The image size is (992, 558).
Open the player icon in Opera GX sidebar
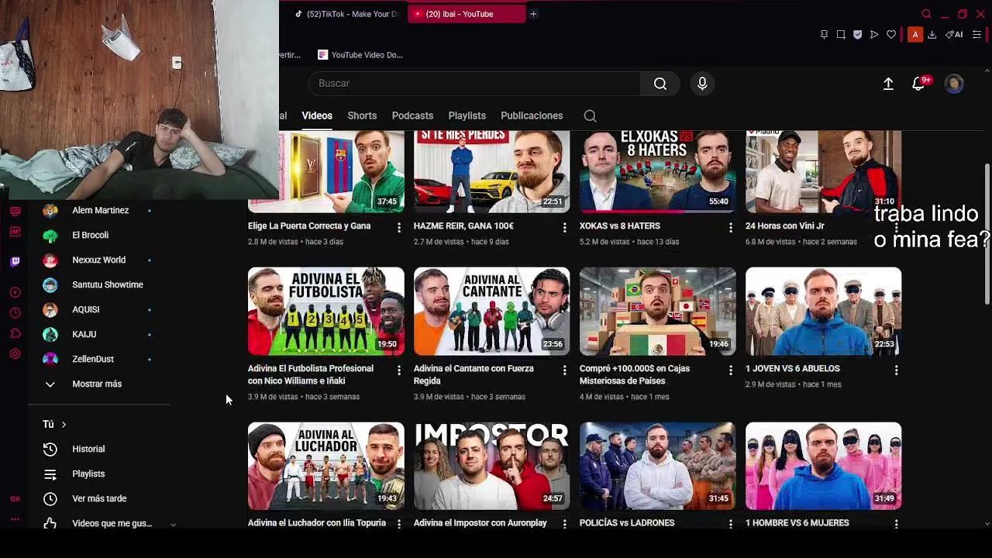coord(15,292)
